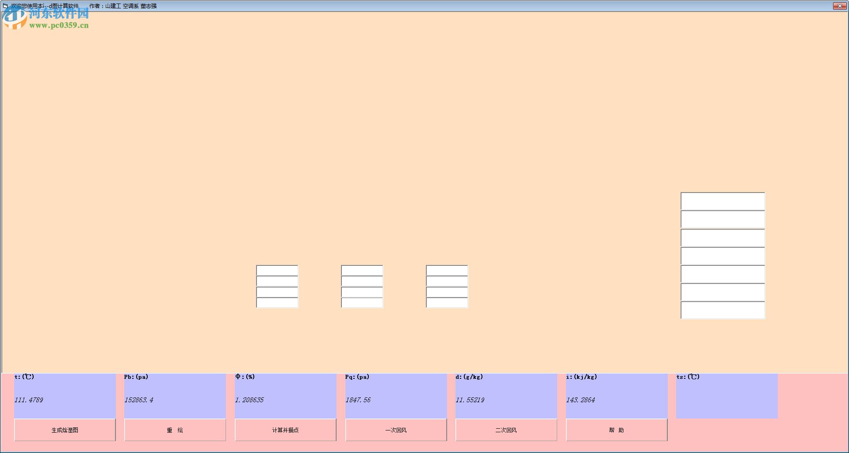Click the 重 绘 redraw button

pos(175,430)
